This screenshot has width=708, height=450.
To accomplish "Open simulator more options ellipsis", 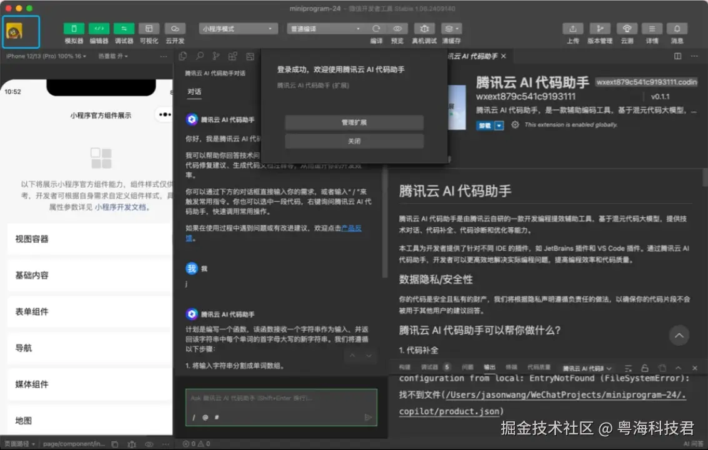I will tap(164, 56).
